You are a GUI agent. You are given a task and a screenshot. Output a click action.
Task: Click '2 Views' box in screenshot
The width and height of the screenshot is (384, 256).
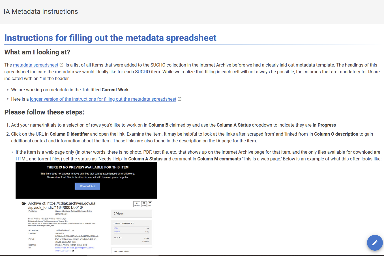[x=132, y=213]
